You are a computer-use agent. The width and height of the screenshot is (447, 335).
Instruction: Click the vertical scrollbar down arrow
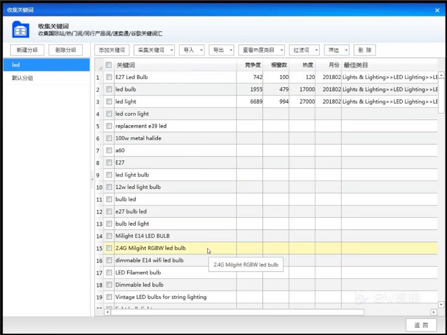click(441, 305)
